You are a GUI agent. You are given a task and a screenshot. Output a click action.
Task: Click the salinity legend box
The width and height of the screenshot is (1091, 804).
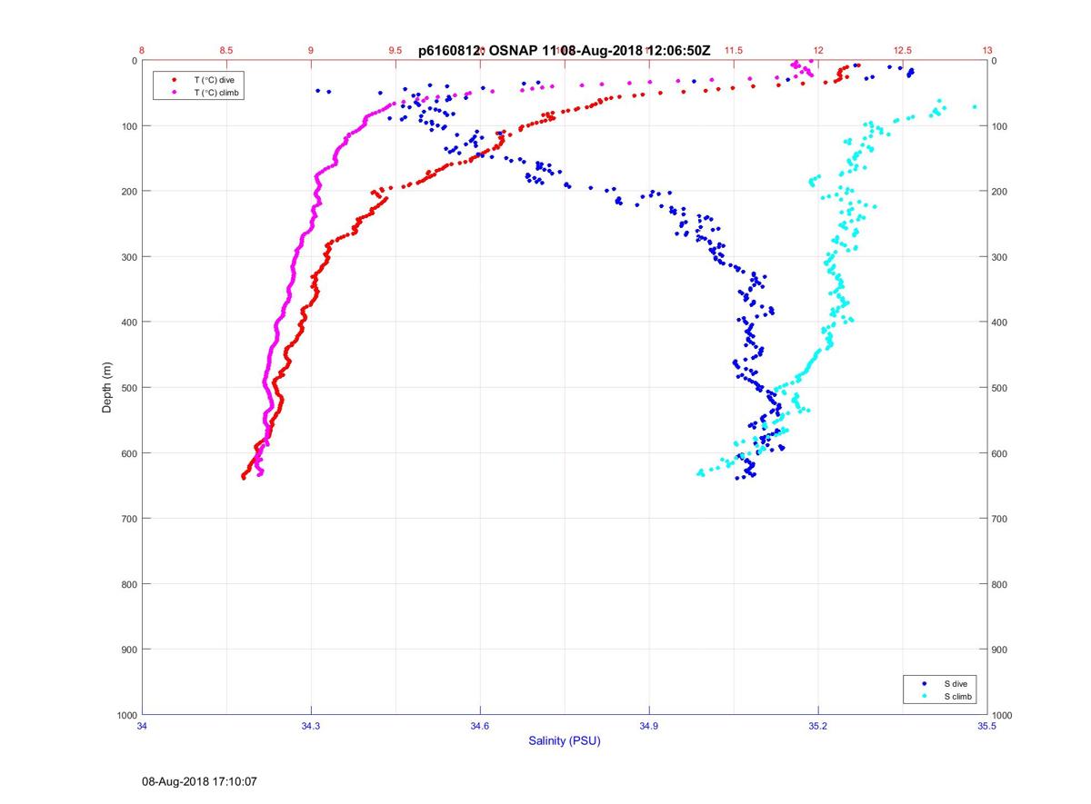coord(941,690)
